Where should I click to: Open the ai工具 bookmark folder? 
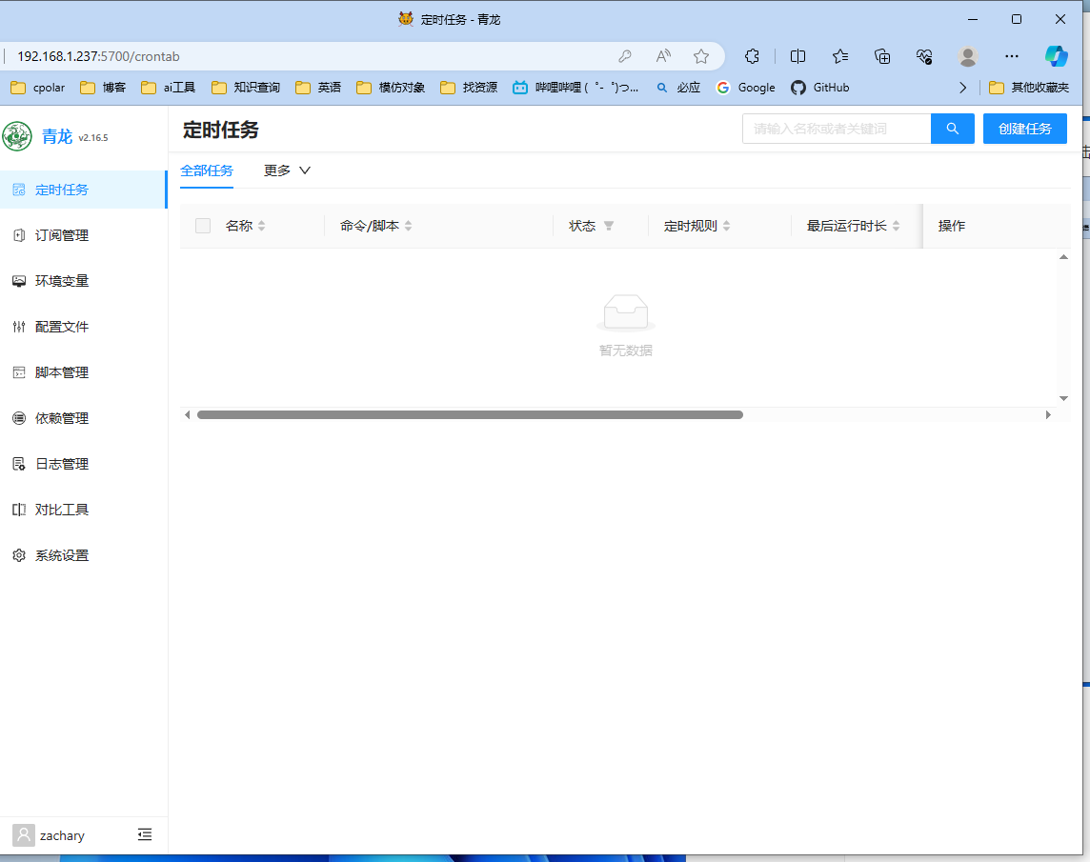pyautogui.click(x=169, y=88)
